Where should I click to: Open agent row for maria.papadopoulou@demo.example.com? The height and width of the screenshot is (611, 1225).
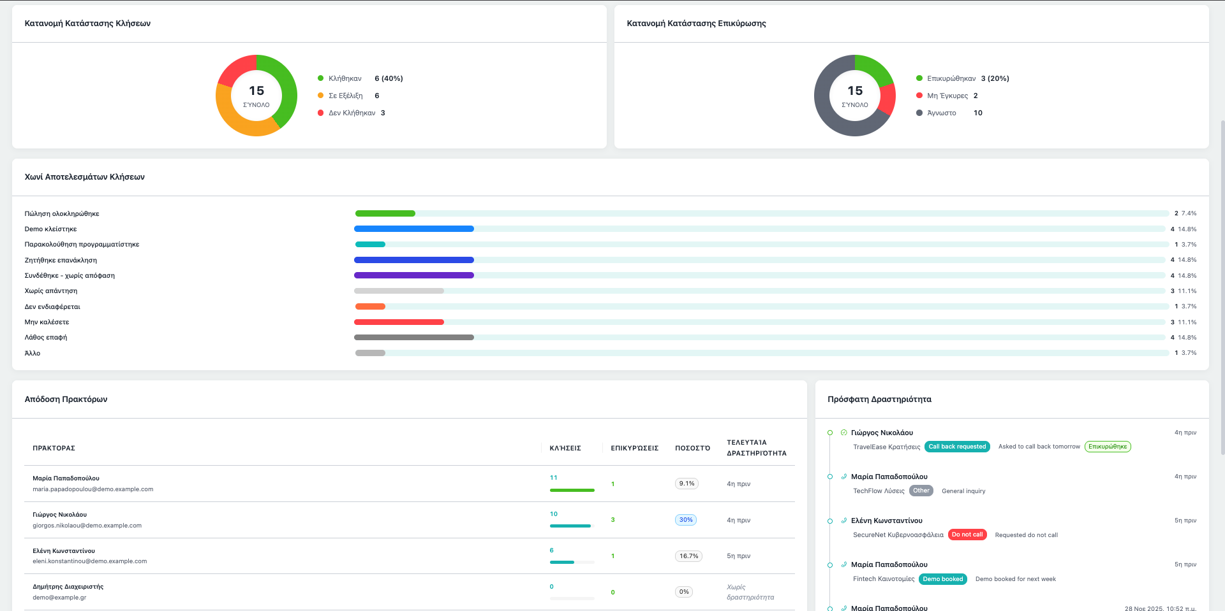[93, 484]
